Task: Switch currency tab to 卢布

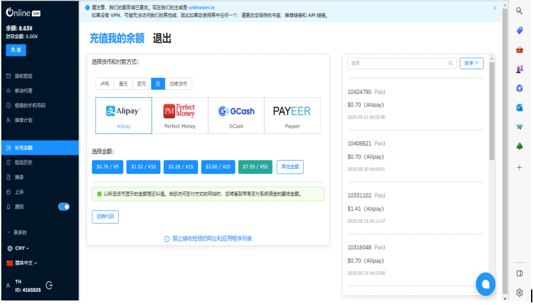Action: (105, 84)
